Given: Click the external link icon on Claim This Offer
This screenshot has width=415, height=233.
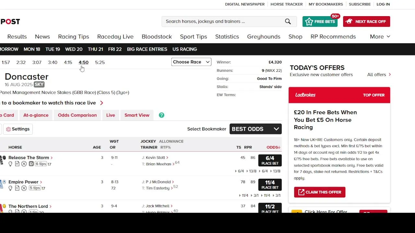Looking at the screenshot, I should tap(301, 192).
